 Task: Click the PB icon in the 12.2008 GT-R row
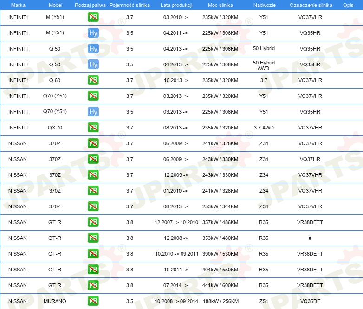coord(93,238)
